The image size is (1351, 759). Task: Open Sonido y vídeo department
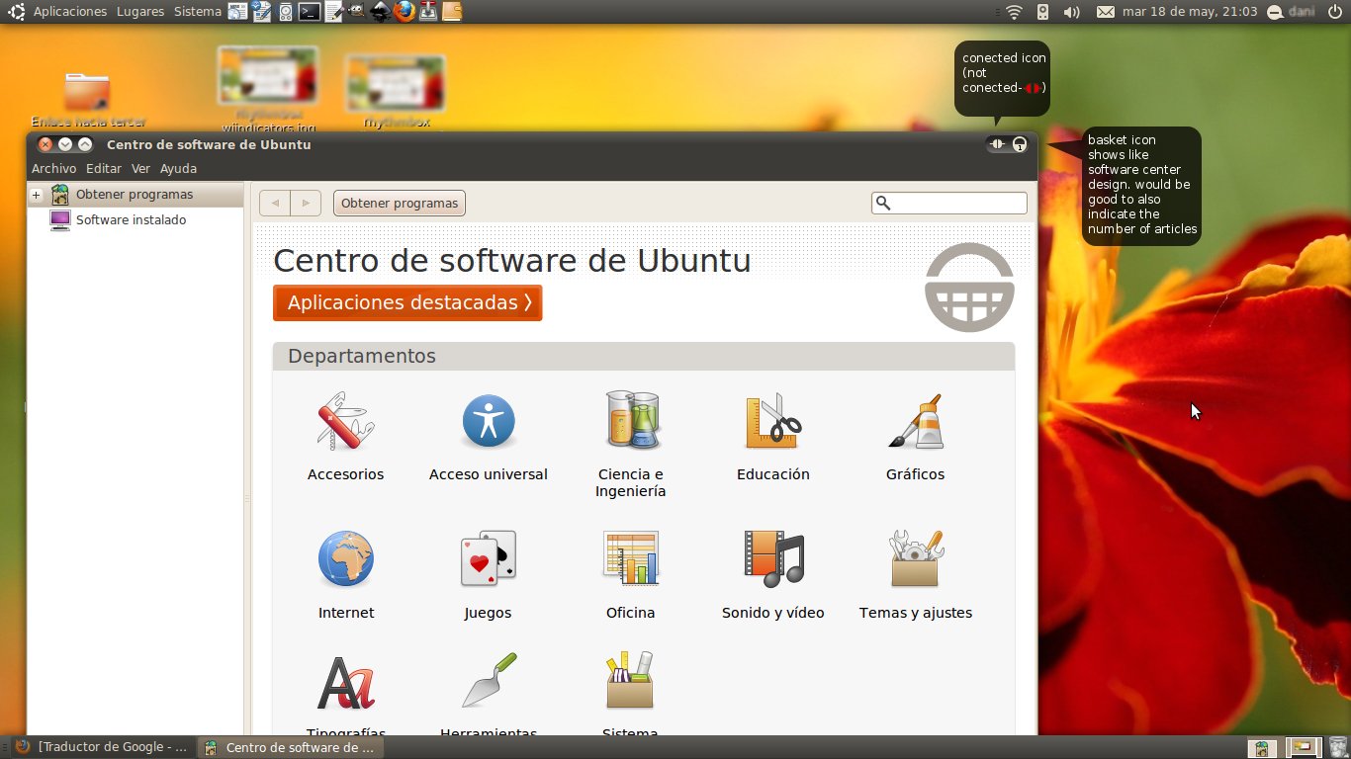(772, 574)
